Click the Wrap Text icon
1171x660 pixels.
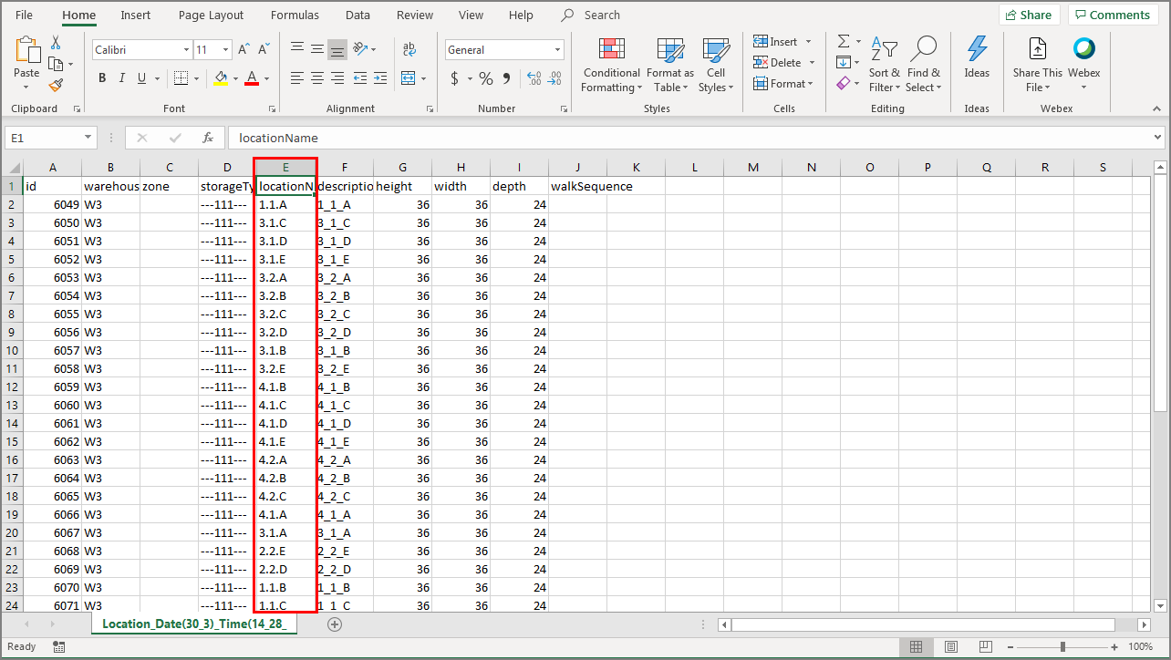409,49
